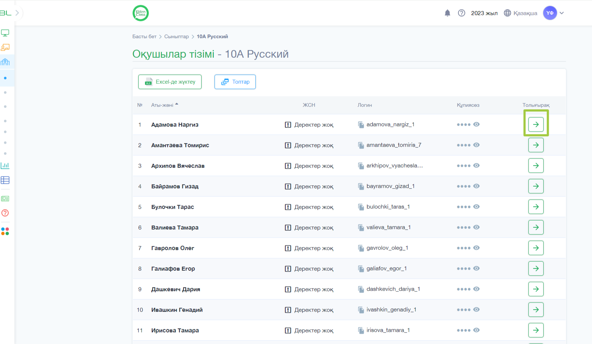Go to Сыныптар breadcrumb
This screenshot has height=344, width=592.
coord(176,36)
